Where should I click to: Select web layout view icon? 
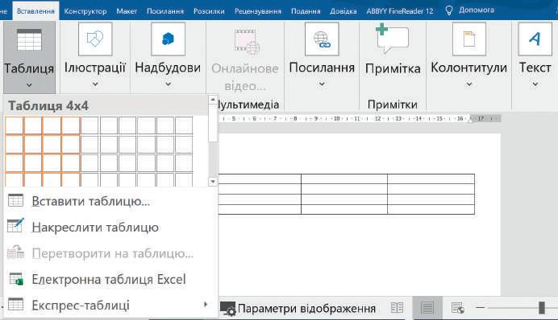tap(458, 308)
